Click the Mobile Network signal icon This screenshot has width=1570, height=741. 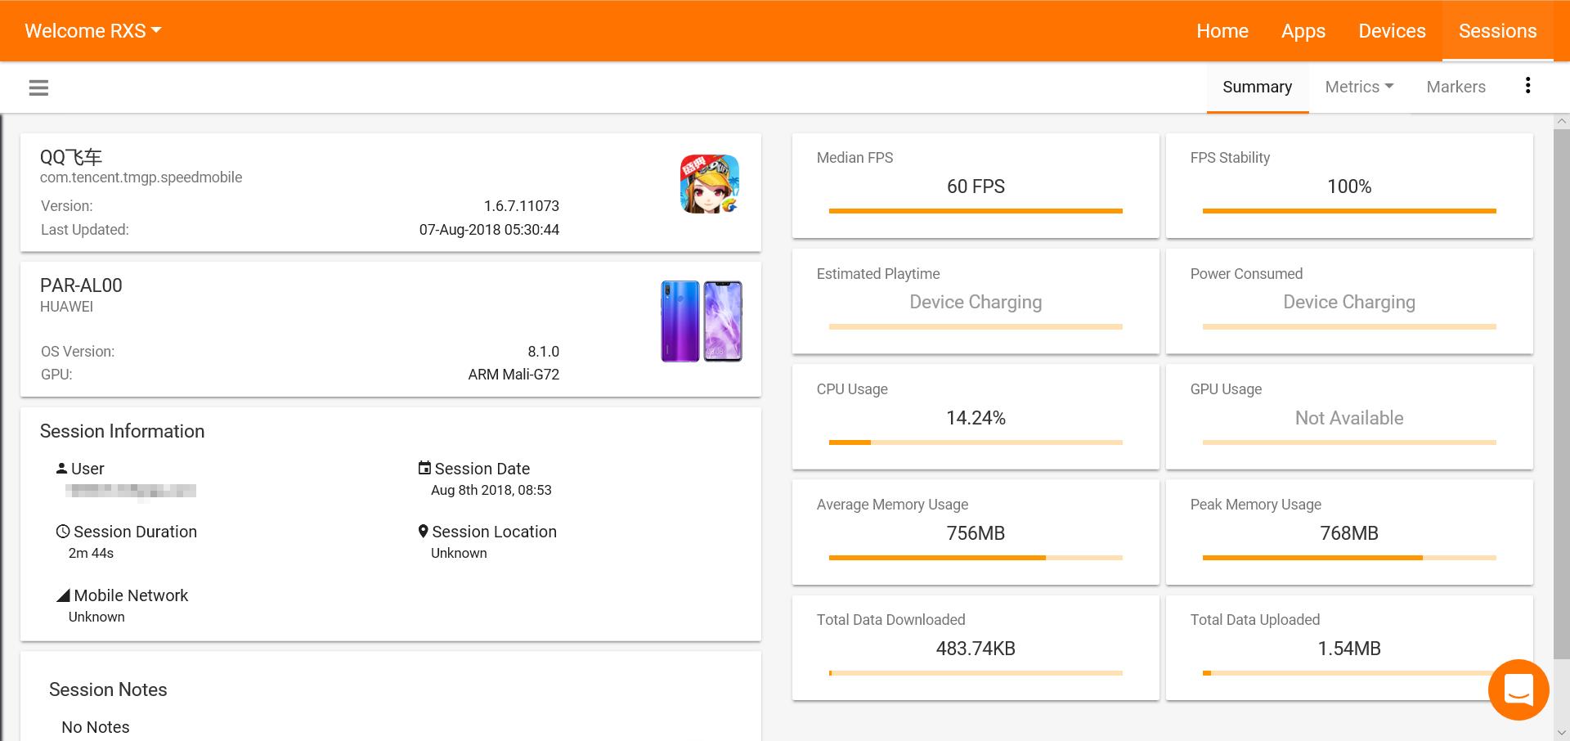(63, 595)
